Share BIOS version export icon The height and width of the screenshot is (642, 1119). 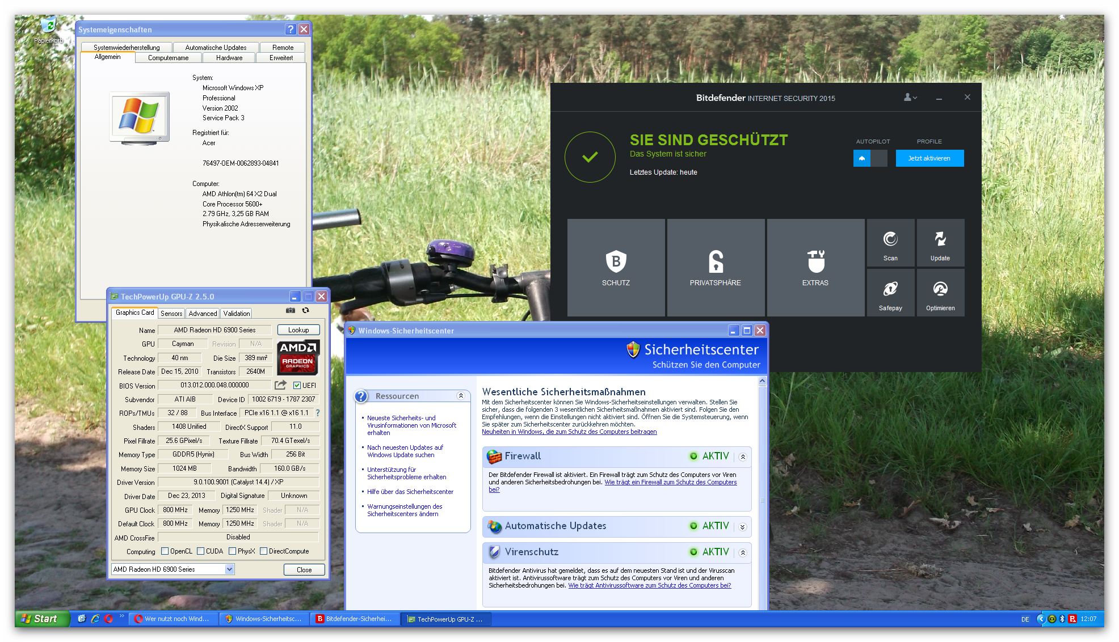pyautogui.click(x=280, y=385)
